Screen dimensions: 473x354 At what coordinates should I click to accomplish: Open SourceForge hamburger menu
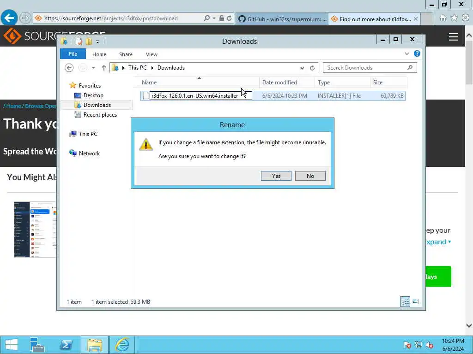click(454, 37)
